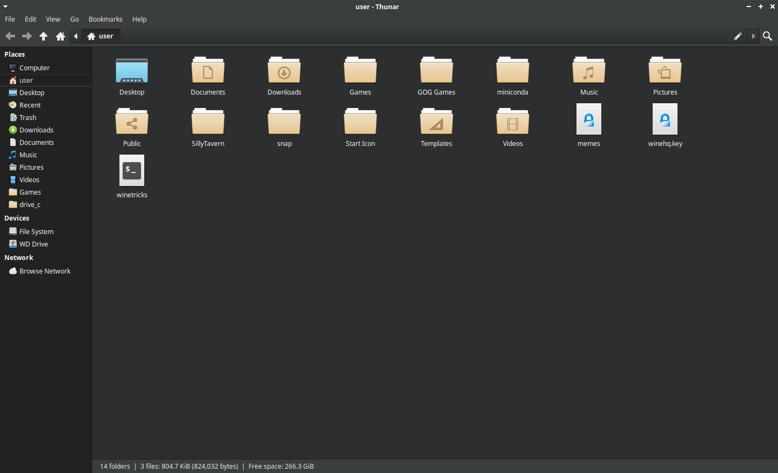Open Documents in the sidebar
Viewport: 778px width, 473px height.
[46, 143]
